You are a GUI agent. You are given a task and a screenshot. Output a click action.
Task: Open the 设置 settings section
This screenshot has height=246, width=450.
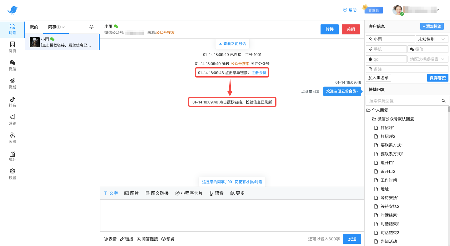(x=12, y=174)
